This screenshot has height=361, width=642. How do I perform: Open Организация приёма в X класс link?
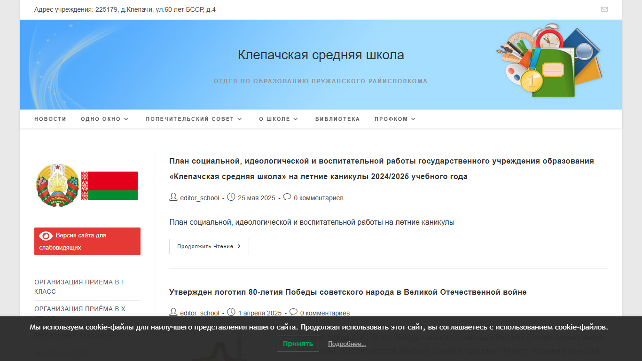(x=80, y=313)
